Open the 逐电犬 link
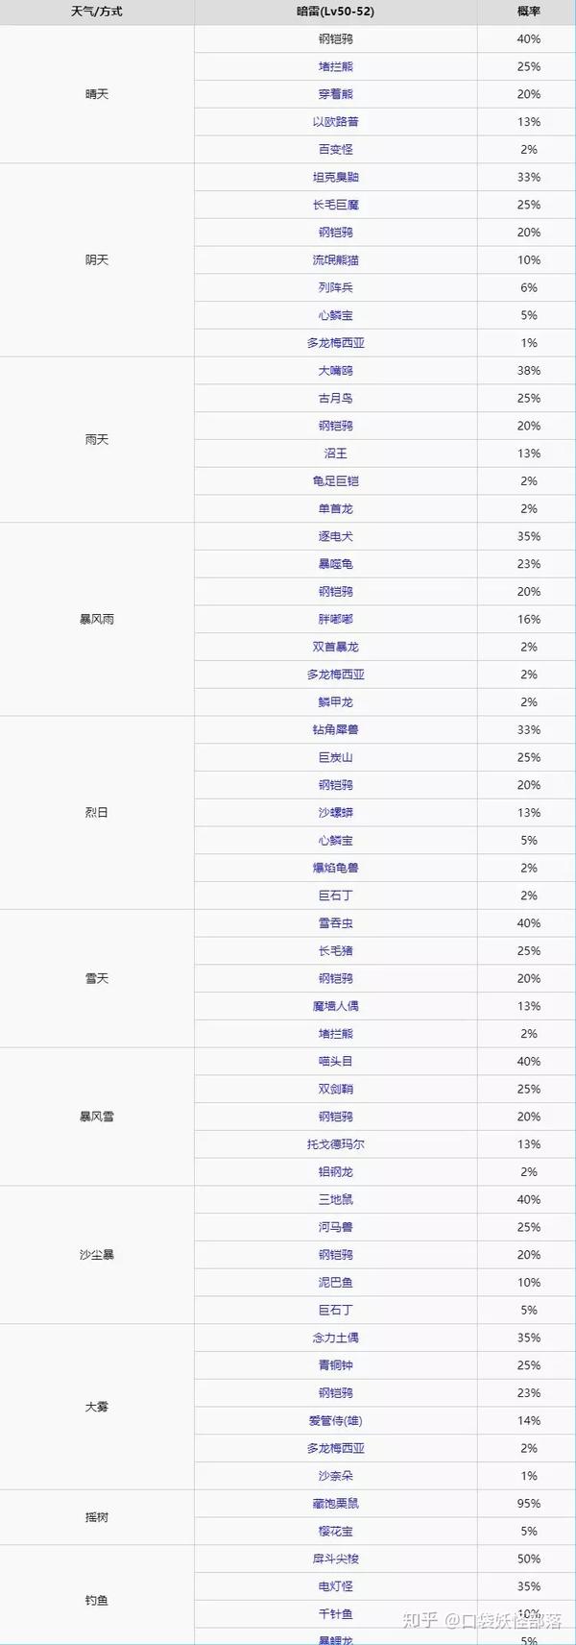 point(336,536)
